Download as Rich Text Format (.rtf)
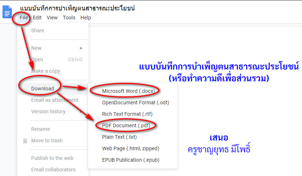The width and height of the screenshot is (302, 176). 127,114
